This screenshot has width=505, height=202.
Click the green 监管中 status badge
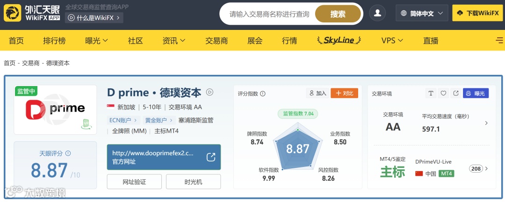point(26,91)
